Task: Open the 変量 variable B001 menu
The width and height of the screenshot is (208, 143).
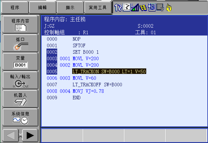Action: [x=20, y=62]
